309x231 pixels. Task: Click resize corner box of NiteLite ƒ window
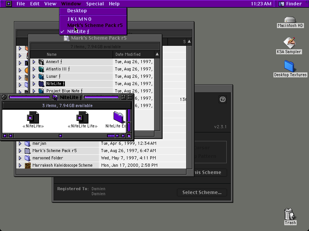tap(129, 136)
